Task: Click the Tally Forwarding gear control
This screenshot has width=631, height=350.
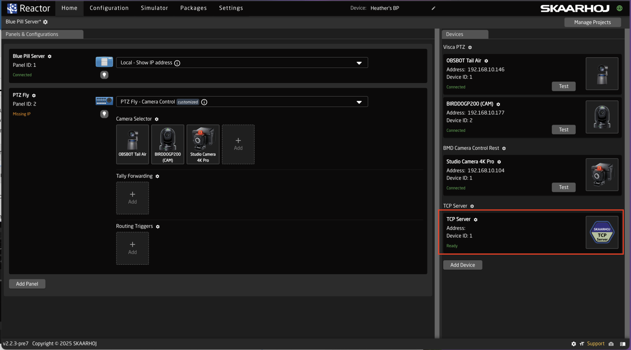Action: 157,176
